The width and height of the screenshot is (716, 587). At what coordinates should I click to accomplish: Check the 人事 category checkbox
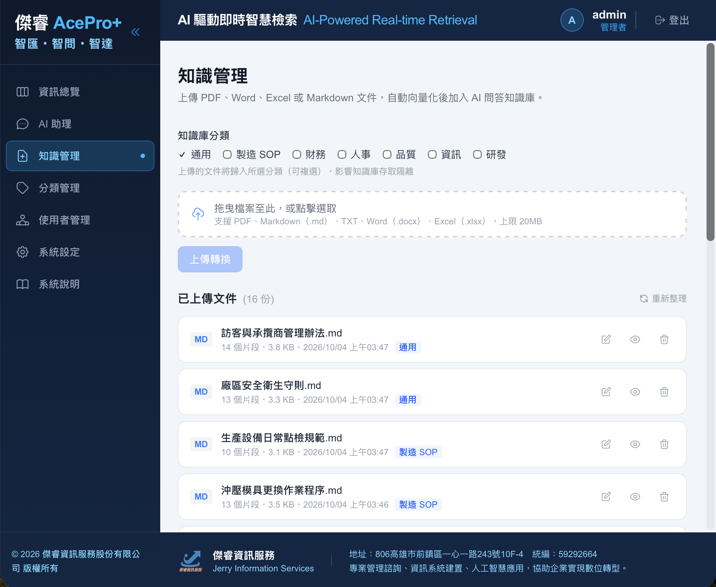click(x=342, y=155)
